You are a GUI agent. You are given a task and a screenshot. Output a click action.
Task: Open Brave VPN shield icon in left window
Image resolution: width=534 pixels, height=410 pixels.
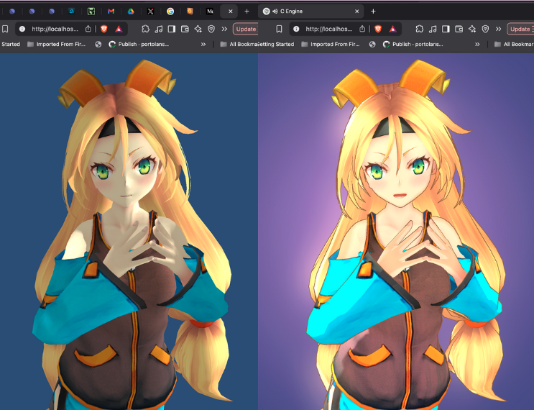pos(211,29)
